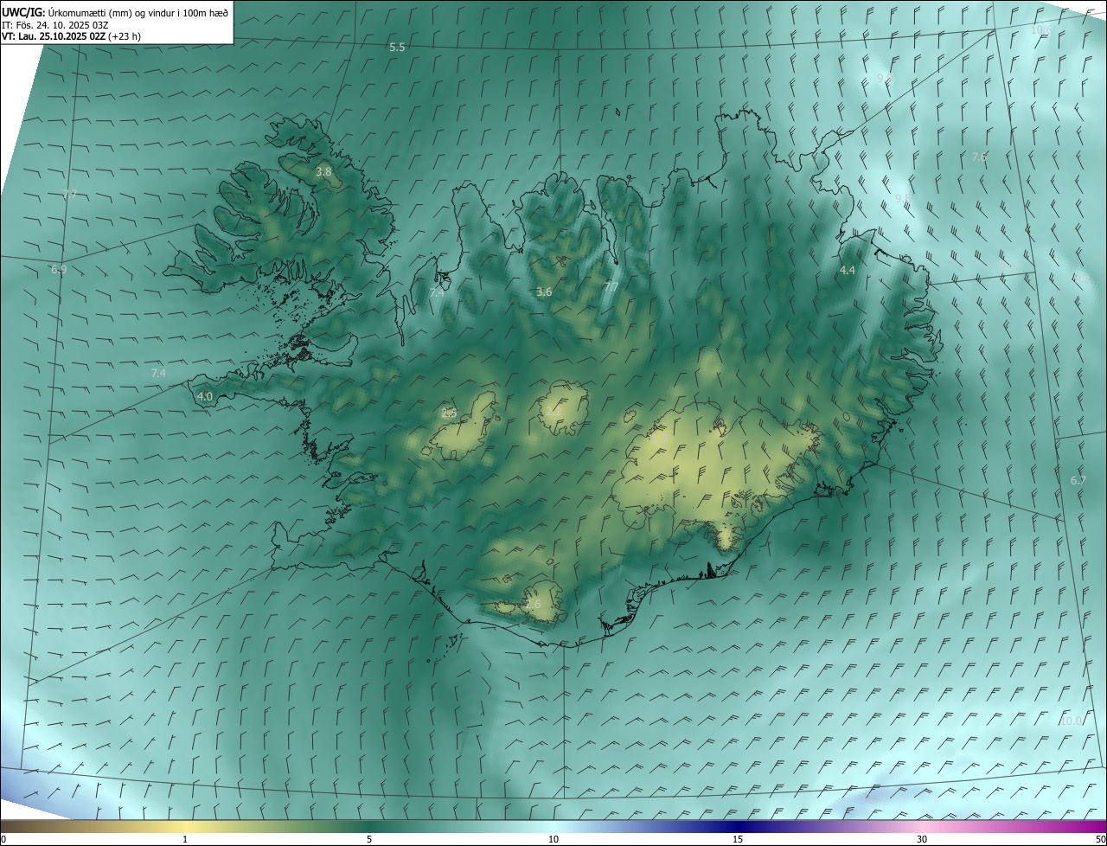Click the 10.0 value label on map
This screenshot has width=1107, height=846.
tap(1071, 721)
